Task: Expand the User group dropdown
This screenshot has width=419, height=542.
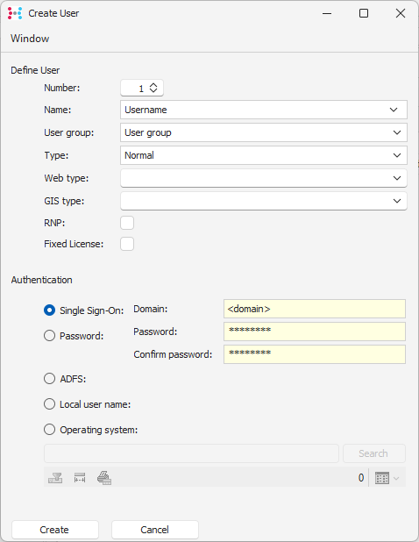Action: tap(264, 132)
